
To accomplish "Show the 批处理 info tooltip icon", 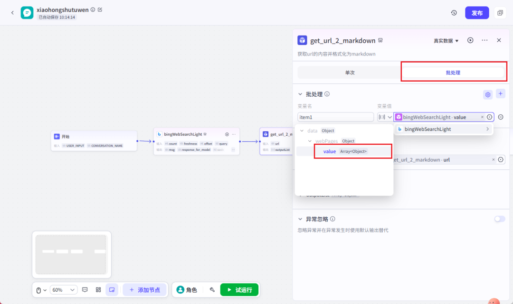I will [x=327, y=94].
